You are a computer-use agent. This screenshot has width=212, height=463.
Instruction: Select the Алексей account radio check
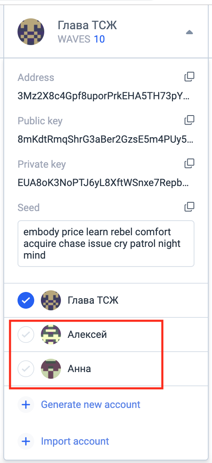click(x=26, y=335)
